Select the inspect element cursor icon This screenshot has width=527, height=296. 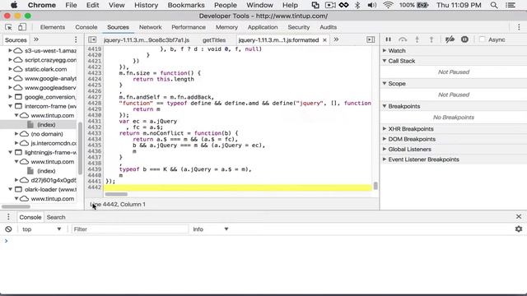point(8,27)
